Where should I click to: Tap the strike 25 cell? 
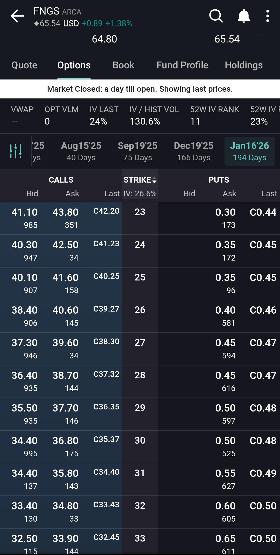tap(140, 283)
